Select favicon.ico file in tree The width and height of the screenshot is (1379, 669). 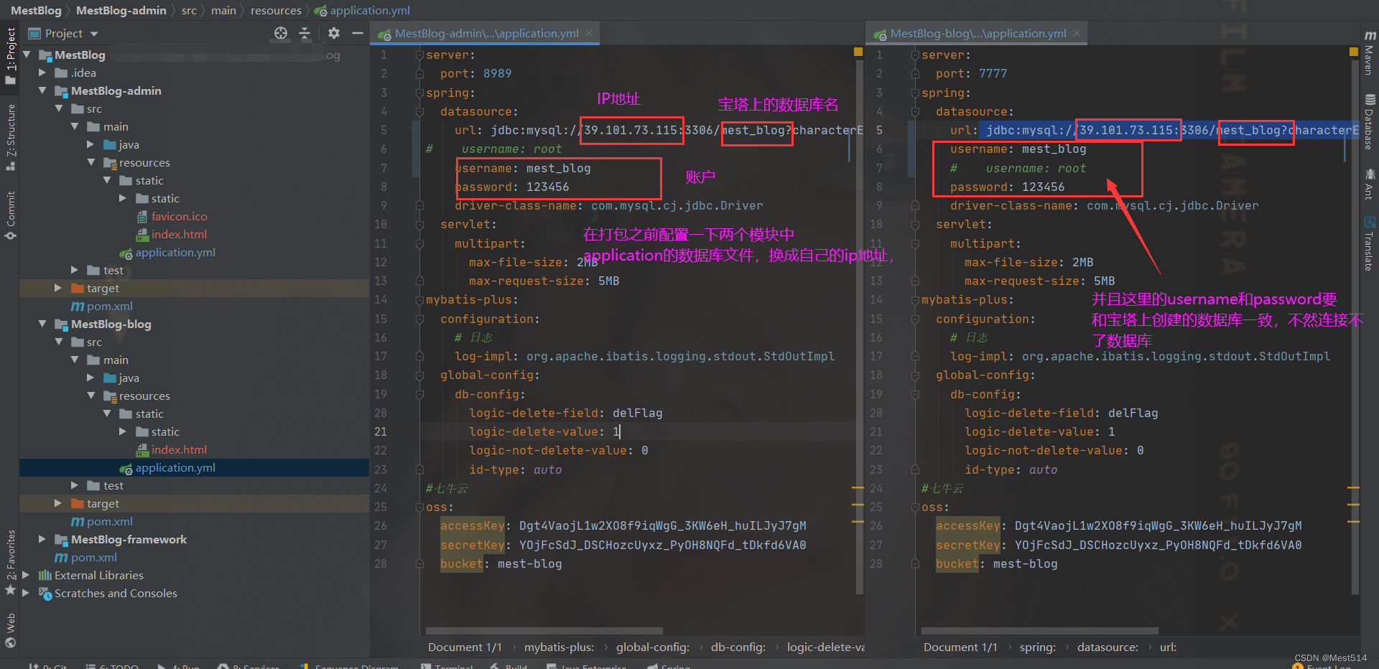[x=172, y=216]
